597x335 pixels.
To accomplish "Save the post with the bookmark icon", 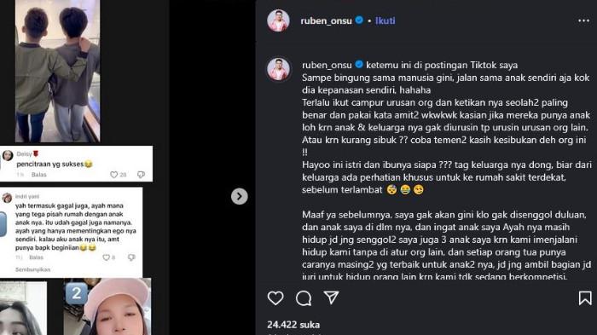I will click(x=585, y=298).
